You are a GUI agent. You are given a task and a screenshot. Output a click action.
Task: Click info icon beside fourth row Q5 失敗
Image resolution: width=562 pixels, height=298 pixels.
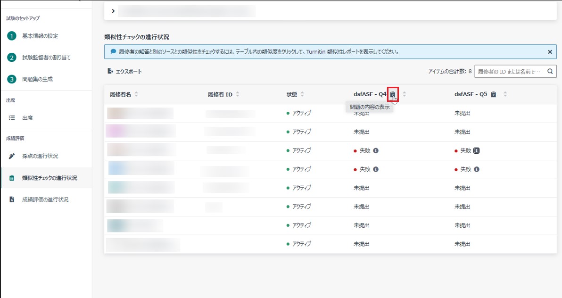[x=477, y=169]
